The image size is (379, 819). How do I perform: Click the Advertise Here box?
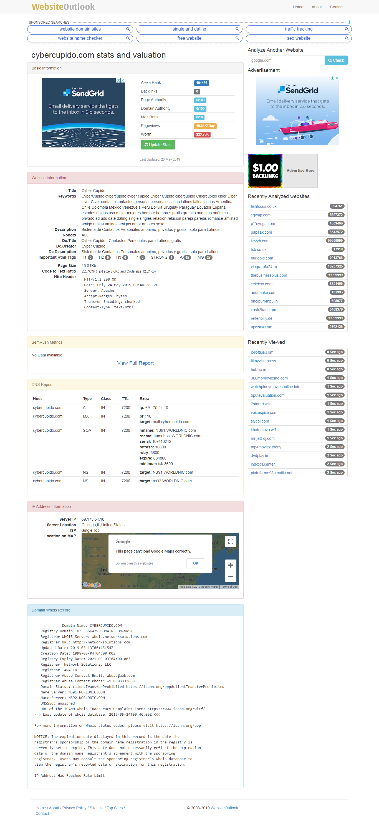click(300, 170)
